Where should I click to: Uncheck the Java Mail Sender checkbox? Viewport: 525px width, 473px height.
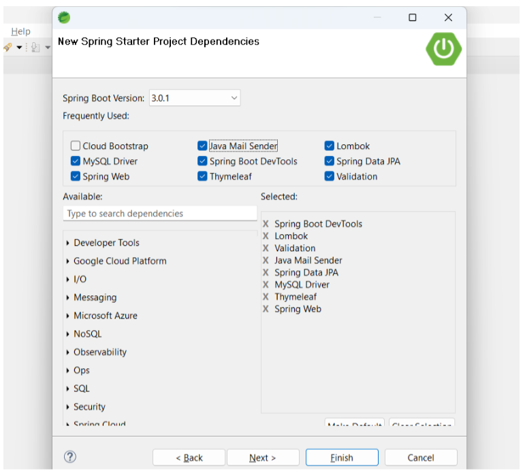click(x=202, y=146)
